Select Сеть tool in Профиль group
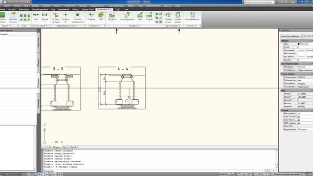Image resolution: width=313 pixels, height=176 pixels. [140, 17]
